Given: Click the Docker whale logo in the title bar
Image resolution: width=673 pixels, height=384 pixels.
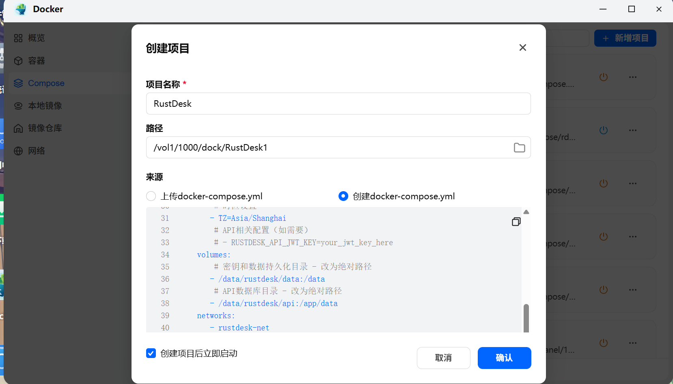Looking at the screenshot, I should tap(20, 9).
